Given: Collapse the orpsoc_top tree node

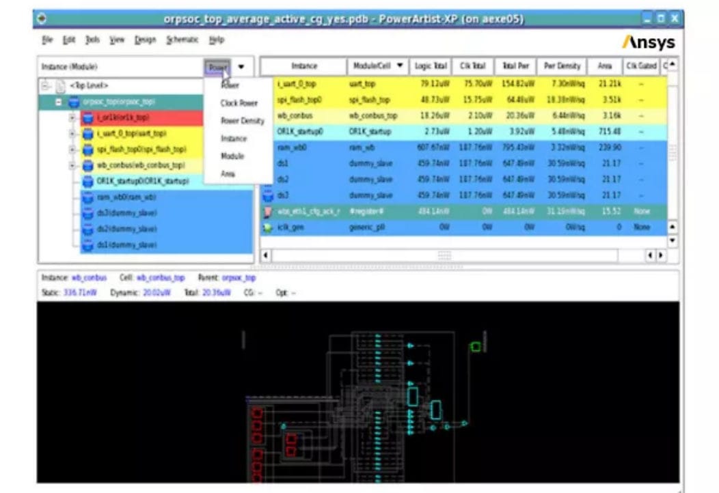Looking at the screenshot, I should coord(57,100).
